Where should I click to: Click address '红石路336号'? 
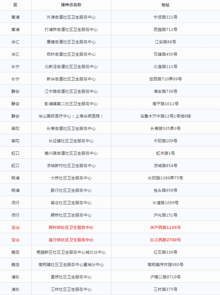(x=165, y=252)
